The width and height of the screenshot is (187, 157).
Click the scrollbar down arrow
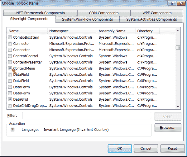click(178, 107)
